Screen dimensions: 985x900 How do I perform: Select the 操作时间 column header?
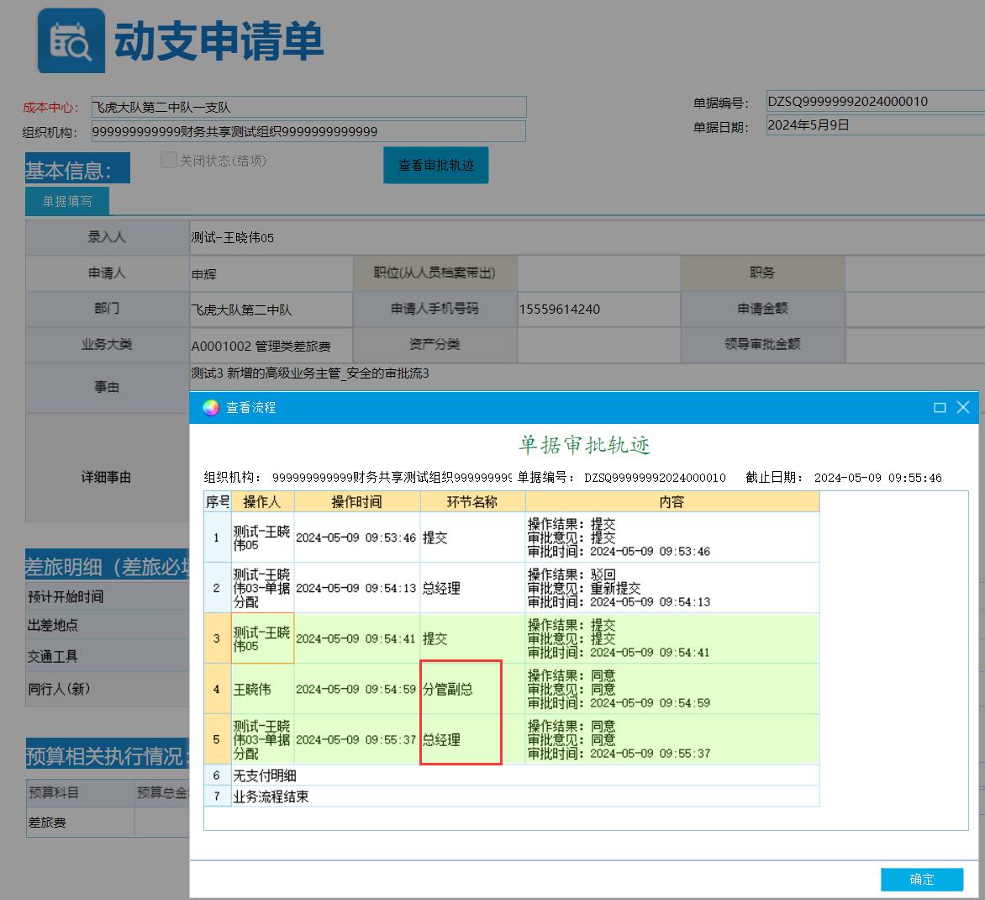coord(356,502)
